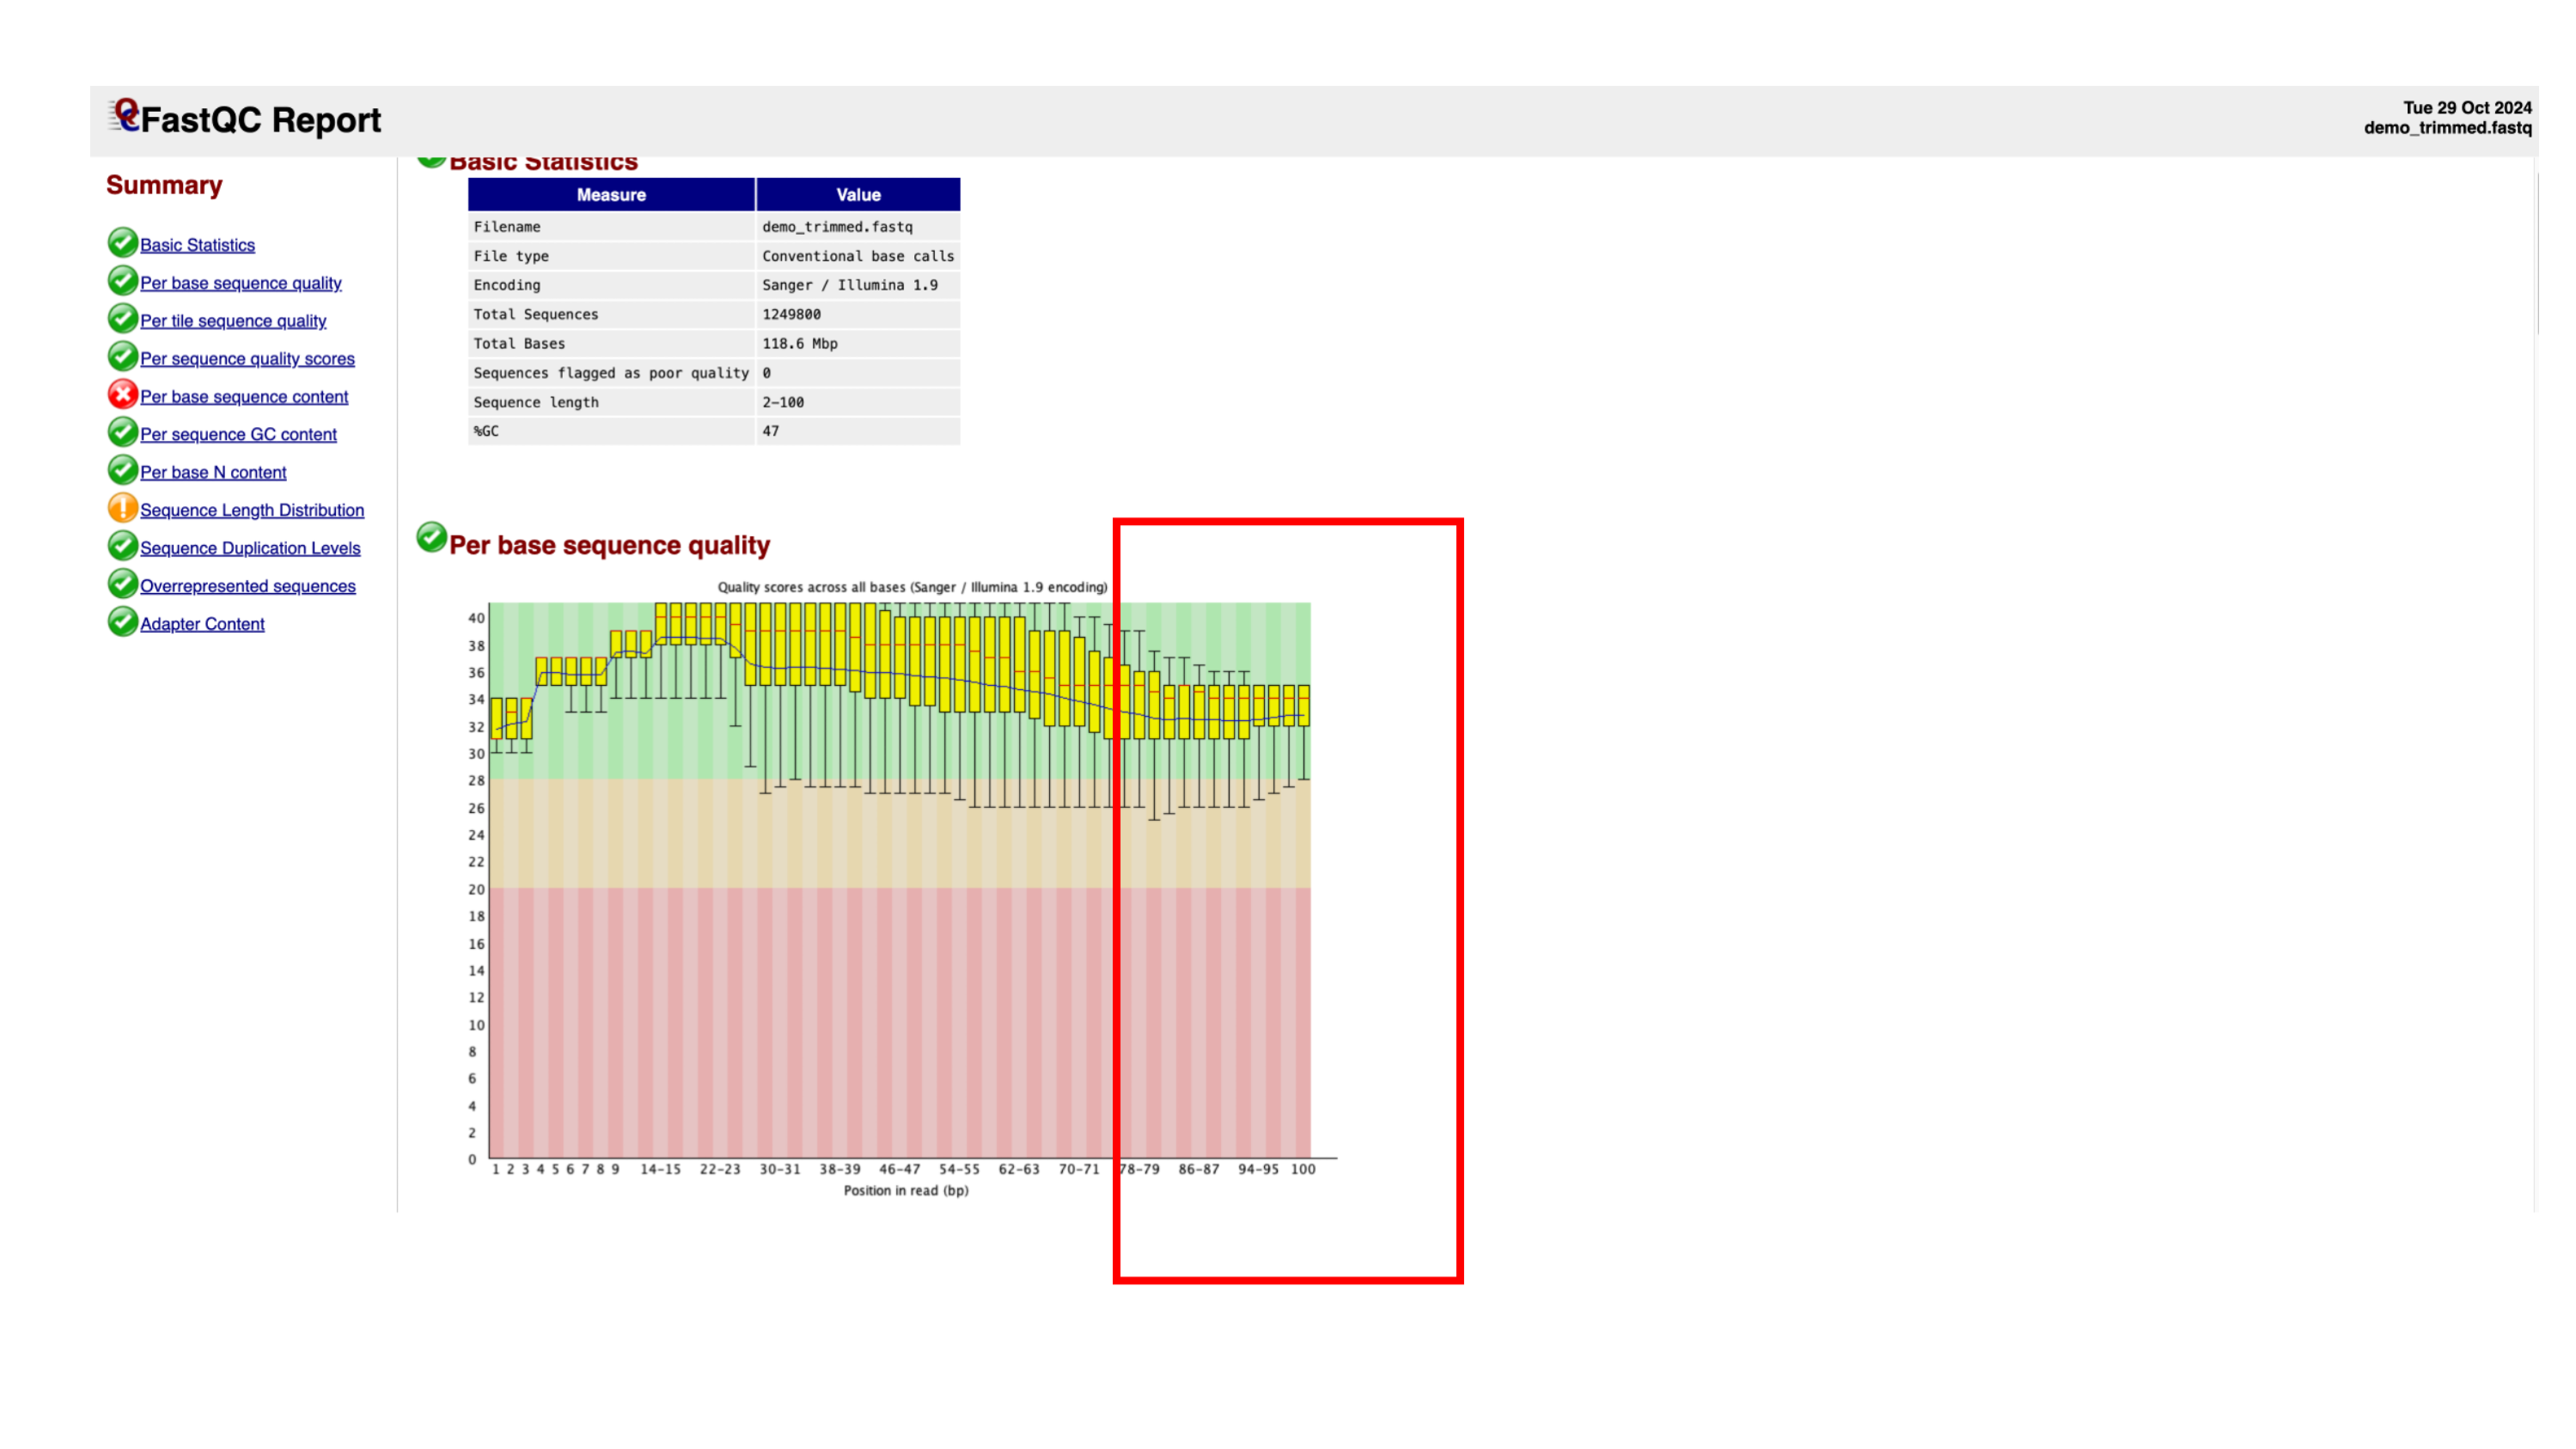Image resolution: width=2576 pixels, height=1449 pixels.
Task: Click green check icon beside Adapter Content
Action: pyautogui.click(x=122, y=622)
